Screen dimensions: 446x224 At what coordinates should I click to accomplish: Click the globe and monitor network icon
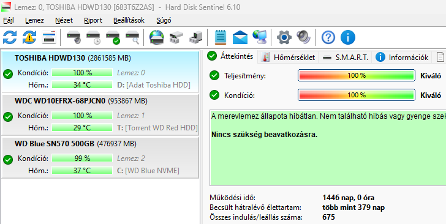[x=259, y=37]
